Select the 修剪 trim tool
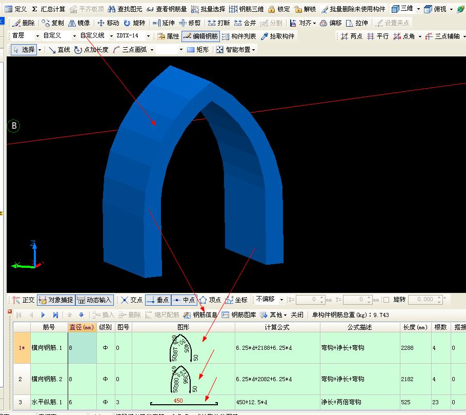Screen dimensions: 466x415 (190, 23)
